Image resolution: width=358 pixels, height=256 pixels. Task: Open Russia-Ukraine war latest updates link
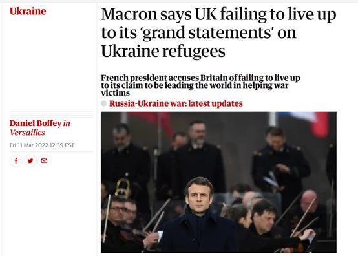click(176, 103)
